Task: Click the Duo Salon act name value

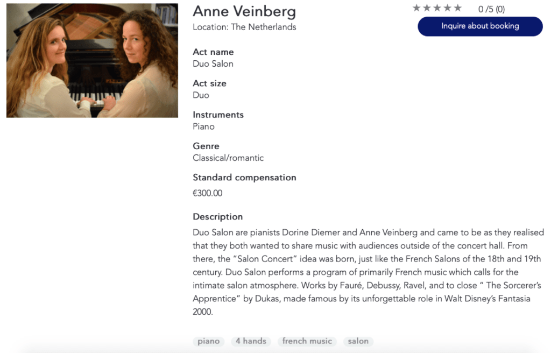Action: pos(213,63)
